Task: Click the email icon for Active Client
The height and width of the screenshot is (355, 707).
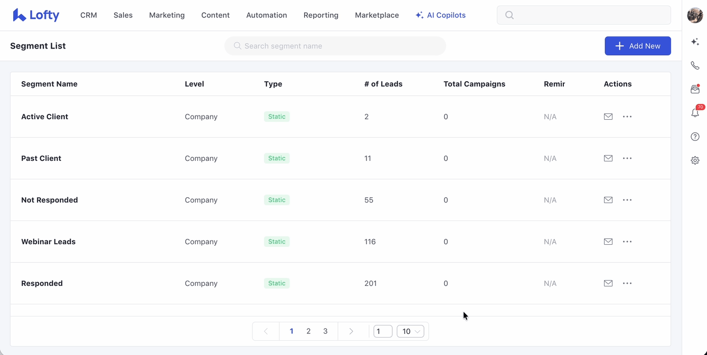Action: (x=608, y=117)
